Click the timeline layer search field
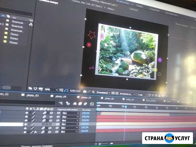The height and width of the screenshot is (147, 196). point(27,102)
